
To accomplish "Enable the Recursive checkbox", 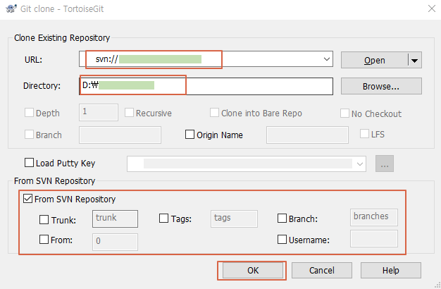I will [x=129, y=113].
